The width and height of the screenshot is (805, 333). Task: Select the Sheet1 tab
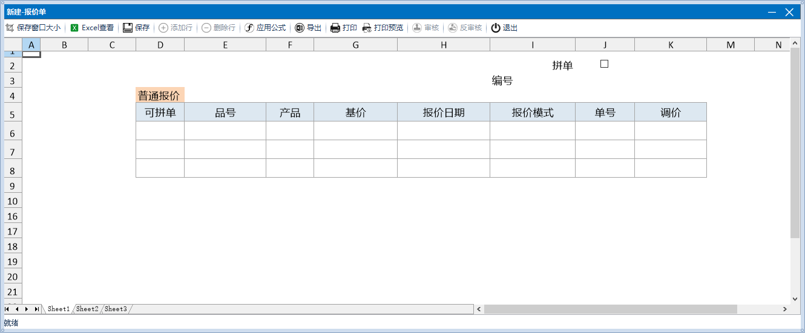[x=59, y=309]
